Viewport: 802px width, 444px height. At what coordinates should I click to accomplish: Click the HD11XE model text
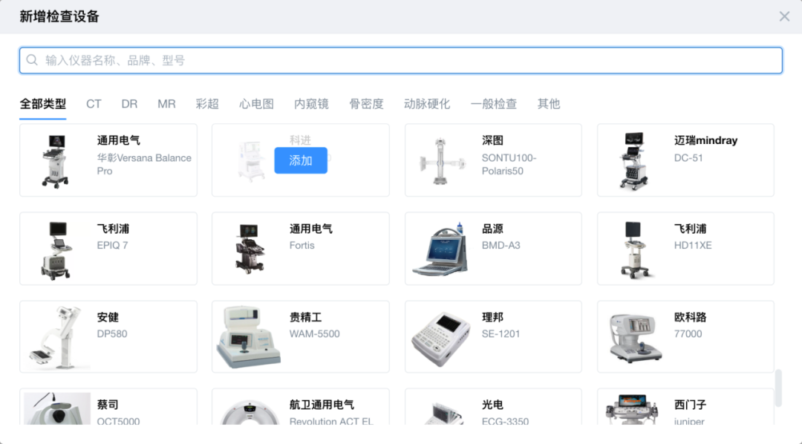[693, 246]
